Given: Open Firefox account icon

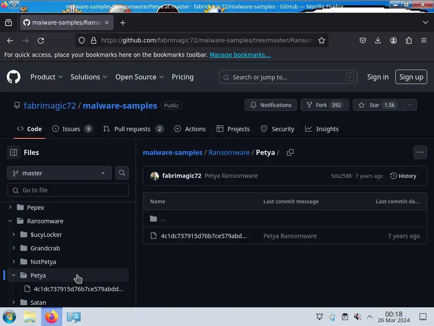Looking at the screenshot, I should click(393, 40).
